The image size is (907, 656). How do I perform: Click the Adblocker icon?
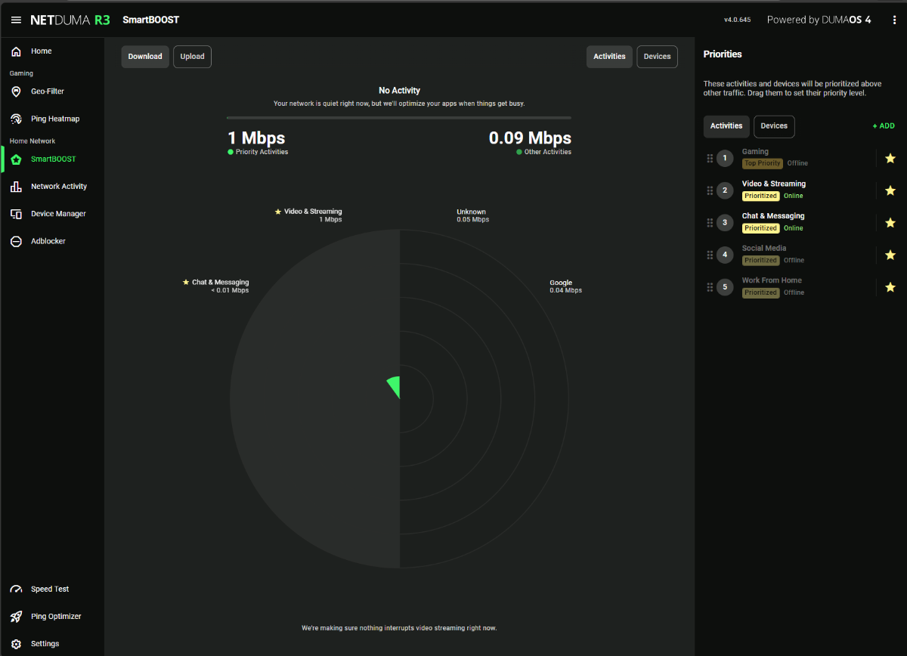[x=16, y=241]
